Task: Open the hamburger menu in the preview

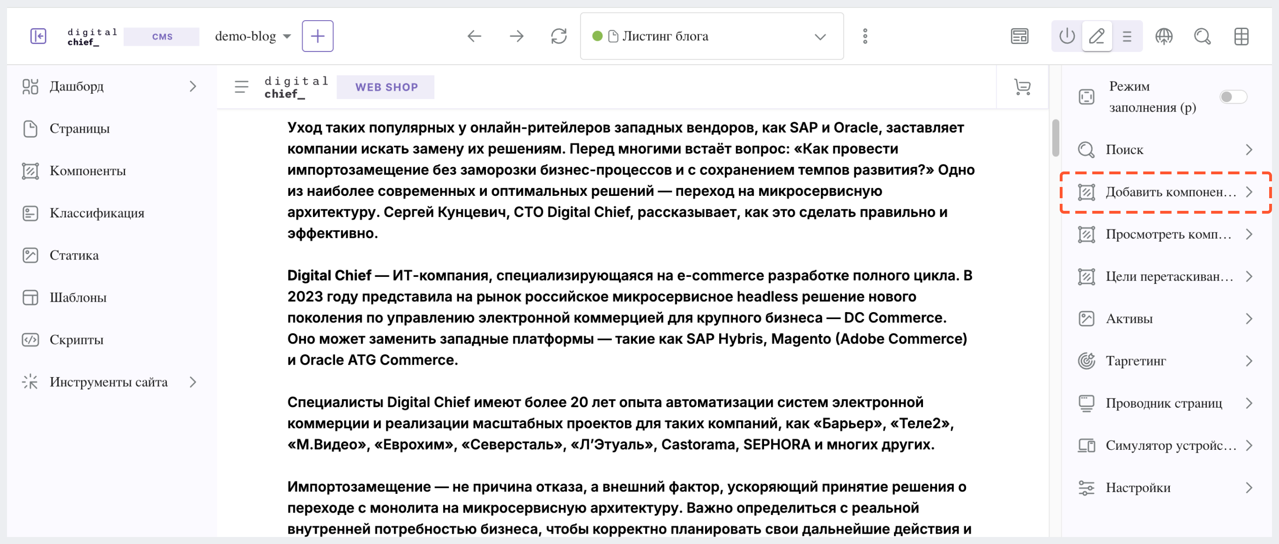Action: [x=241, y=87]
